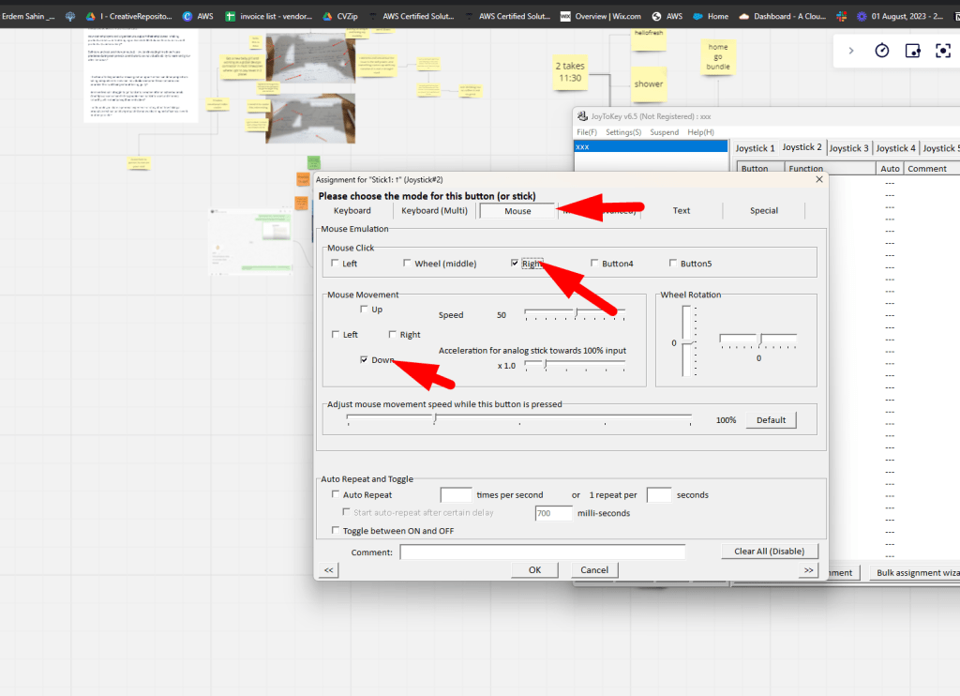Confirm the assignment with OK
Image resolution: width=960 pixels, height=696 pixels.
[534, 569]
